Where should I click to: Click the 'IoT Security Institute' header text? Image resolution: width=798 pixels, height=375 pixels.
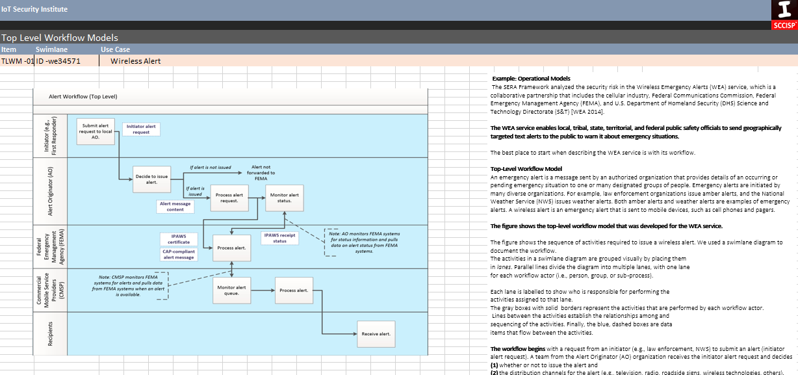coord(34,9)
